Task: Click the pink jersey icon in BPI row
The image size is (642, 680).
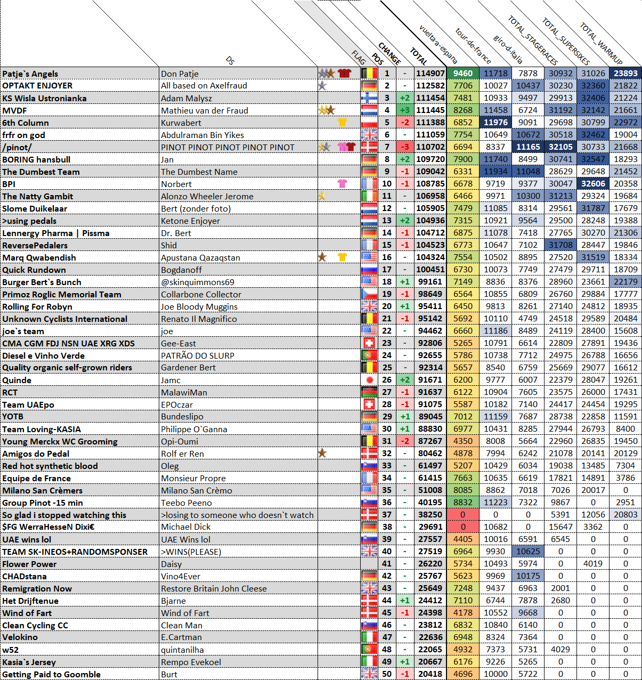Action: [343, 184]
